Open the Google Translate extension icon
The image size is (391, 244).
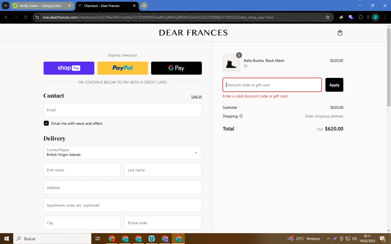(x=351, y=17)
